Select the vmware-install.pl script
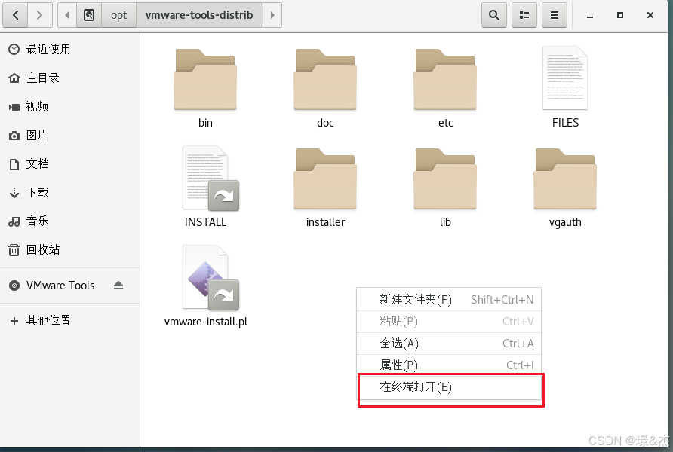 click(206, 286)
